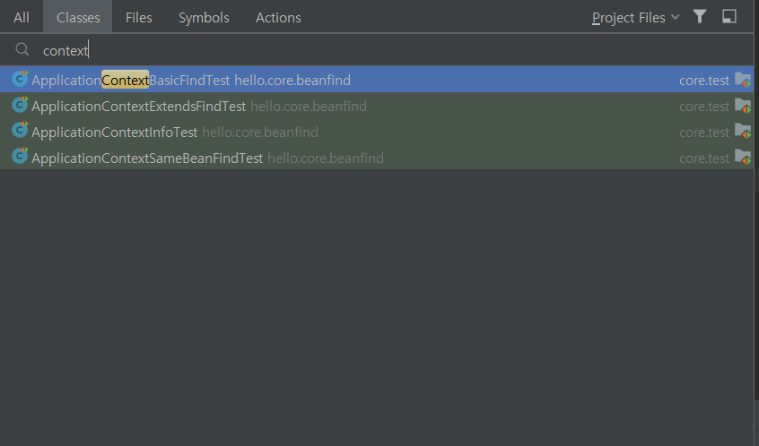Switch to the Symbols tab
The width and height of the screenshot is (759, 446).
click(x=204, y=17)
